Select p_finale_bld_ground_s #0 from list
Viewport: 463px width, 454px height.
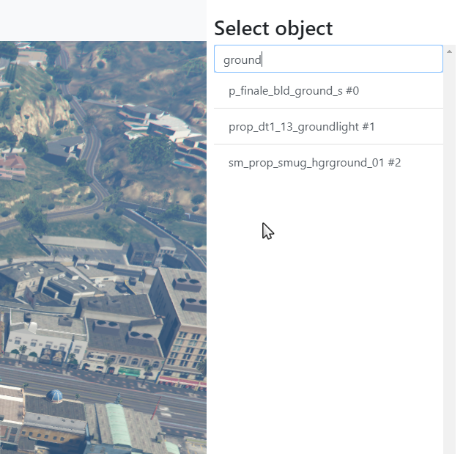[x=328, y=90]
